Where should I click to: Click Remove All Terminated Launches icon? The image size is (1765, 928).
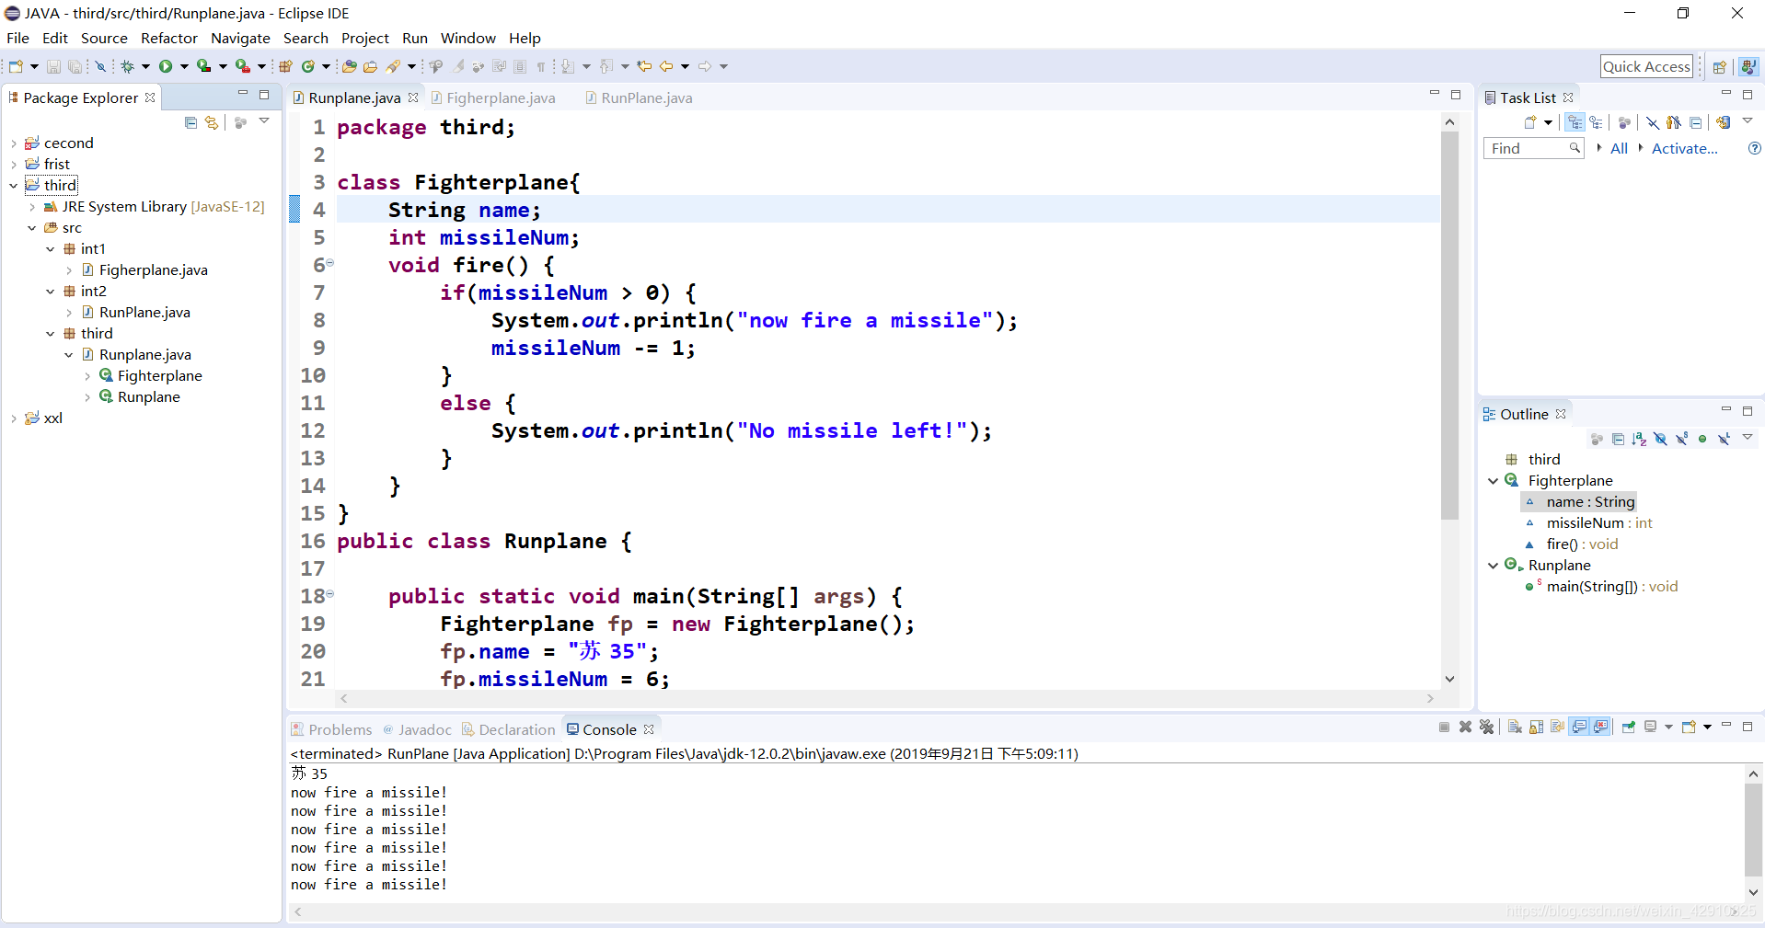[x=1486, y=728]
